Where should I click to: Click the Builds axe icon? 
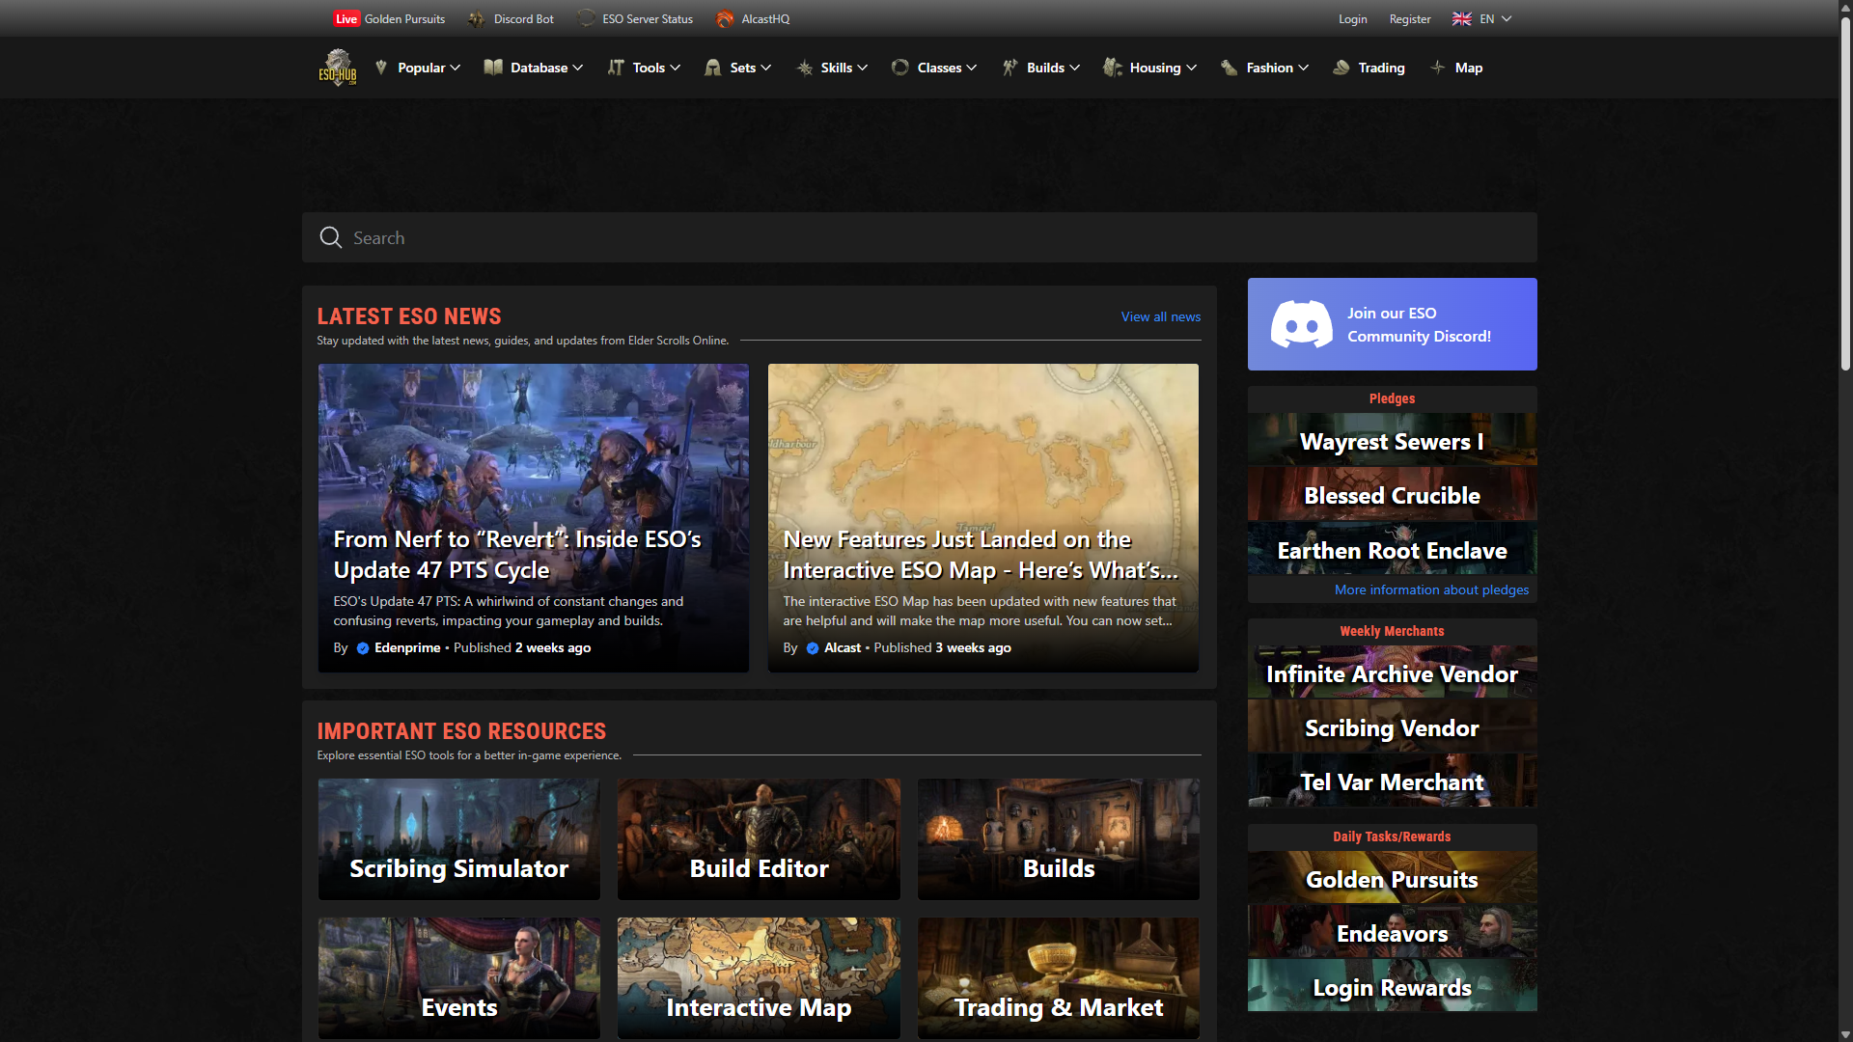pos(1009,68)
